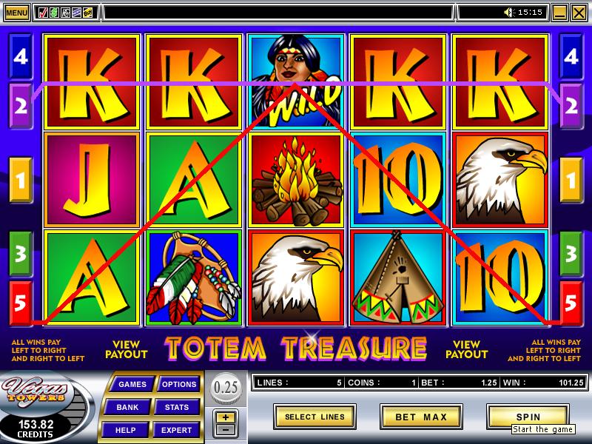Open the GAMES menu
This screenshot has width=592, height=444.
[x=132, y=384]
